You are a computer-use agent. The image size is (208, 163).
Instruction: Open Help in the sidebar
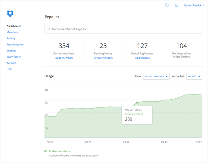pyautogui.click(x=9, y=69)
